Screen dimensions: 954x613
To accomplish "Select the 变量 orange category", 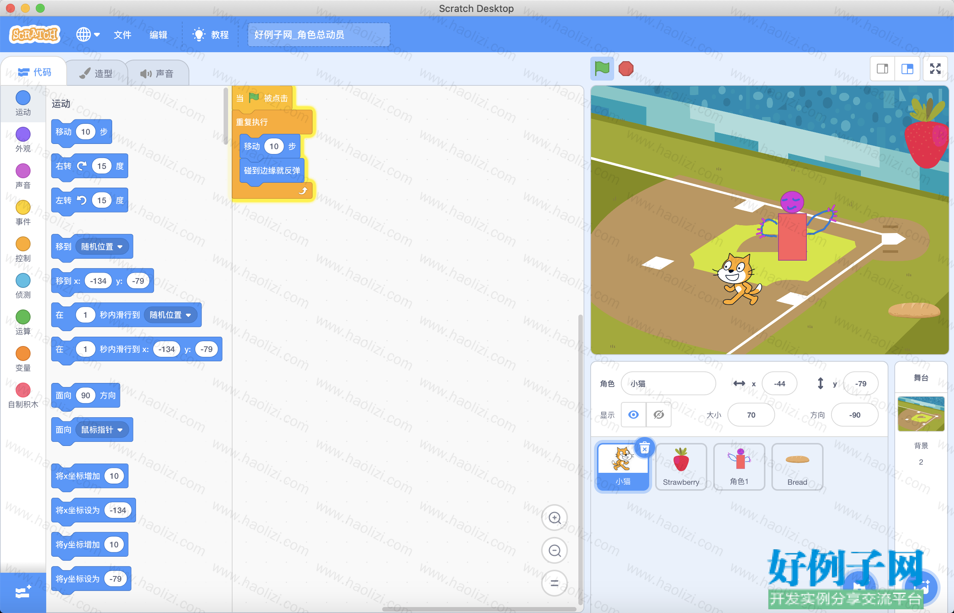I will (23, 359).
